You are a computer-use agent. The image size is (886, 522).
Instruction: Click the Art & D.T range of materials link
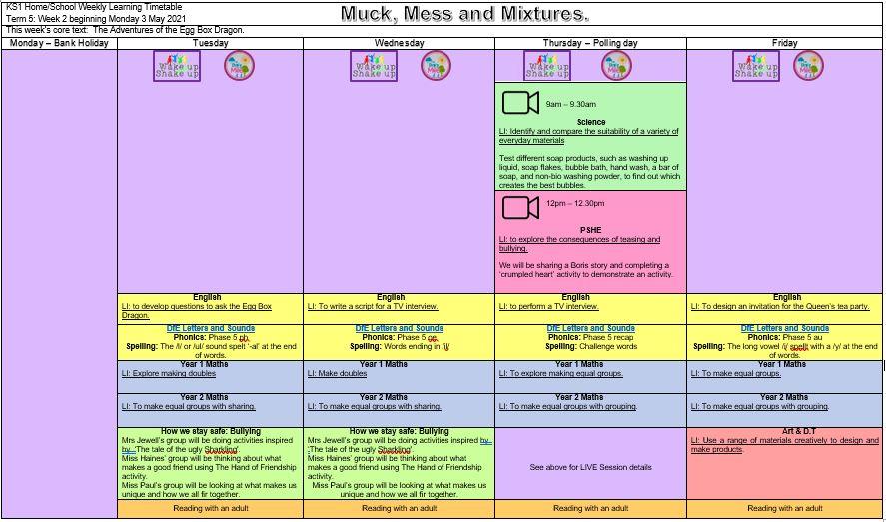[784, 445]
